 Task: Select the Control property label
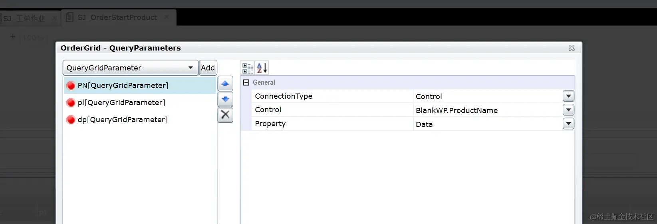click(268, 110)
